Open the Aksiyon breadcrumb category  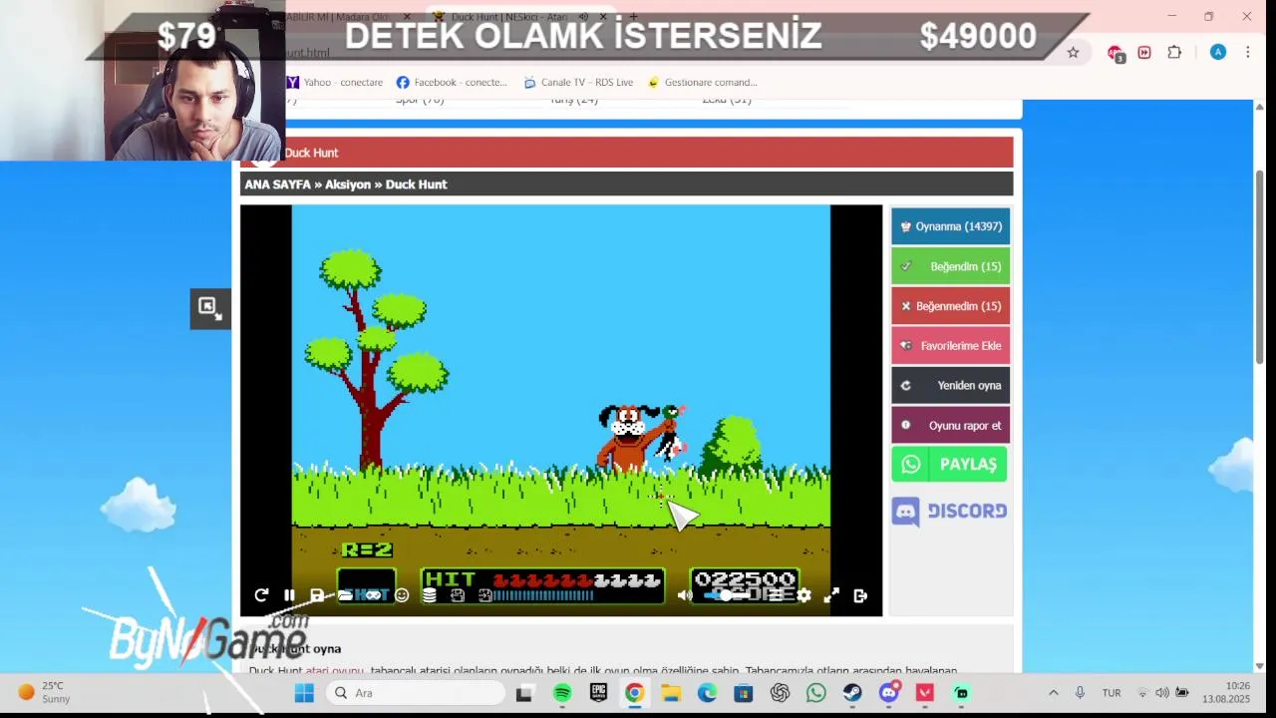point(348,184)
